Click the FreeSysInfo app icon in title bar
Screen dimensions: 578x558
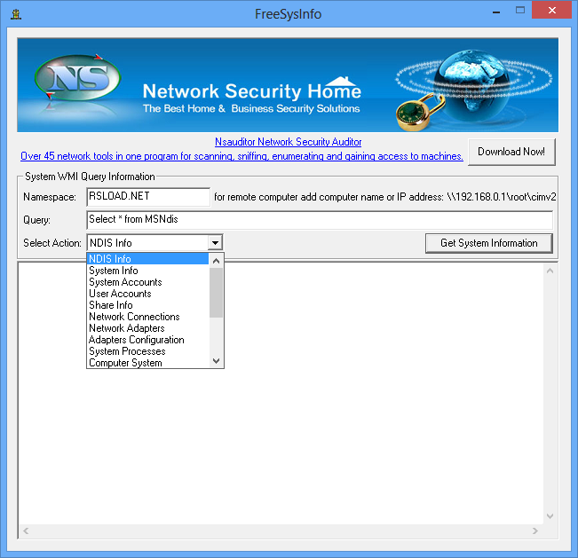(16, 14)
